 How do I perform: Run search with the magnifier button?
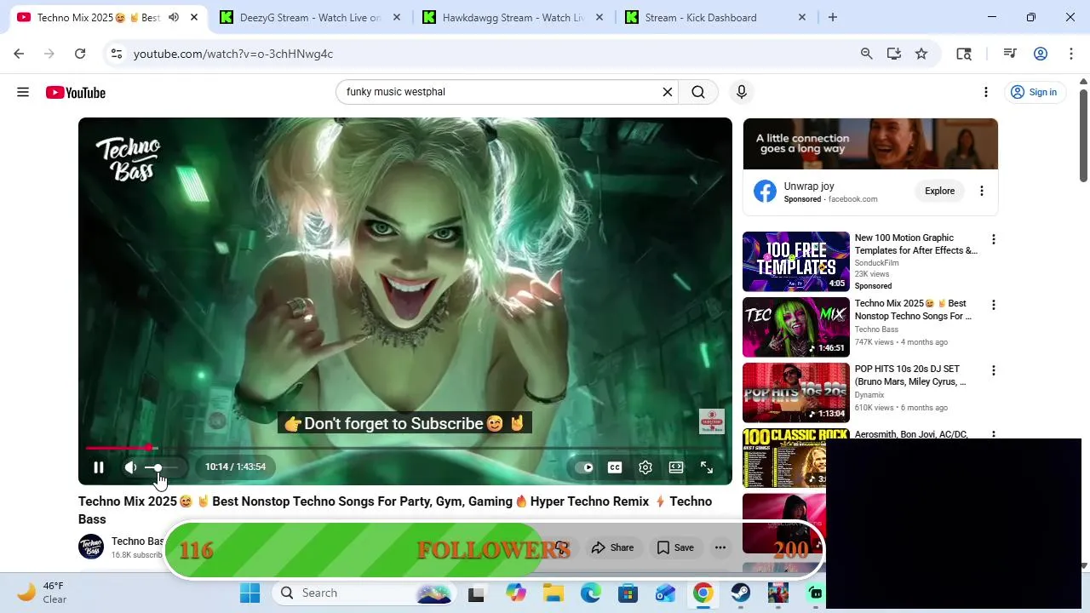(698, 92)
